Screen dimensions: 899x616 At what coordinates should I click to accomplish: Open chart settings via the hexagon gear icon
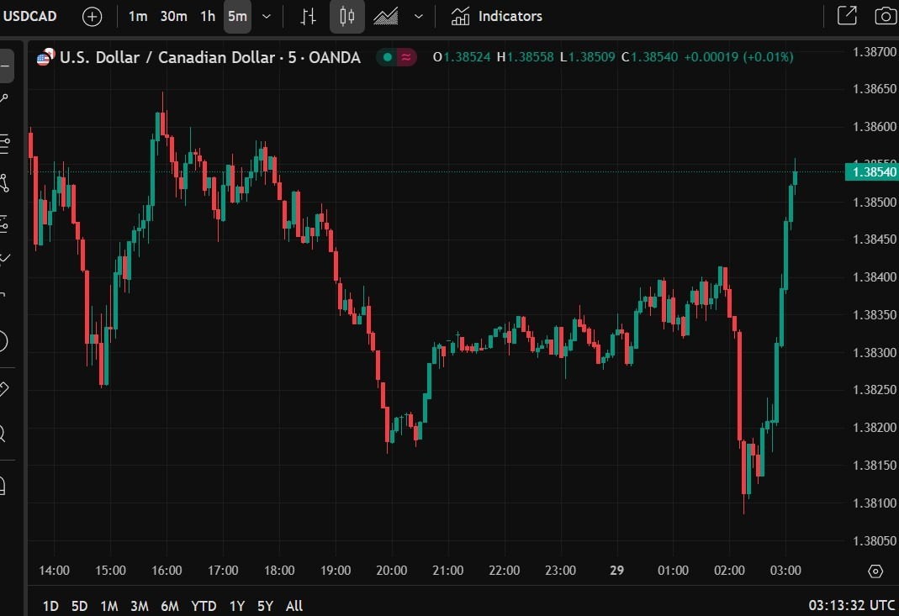pyautogui.click(x=875, y=571)
